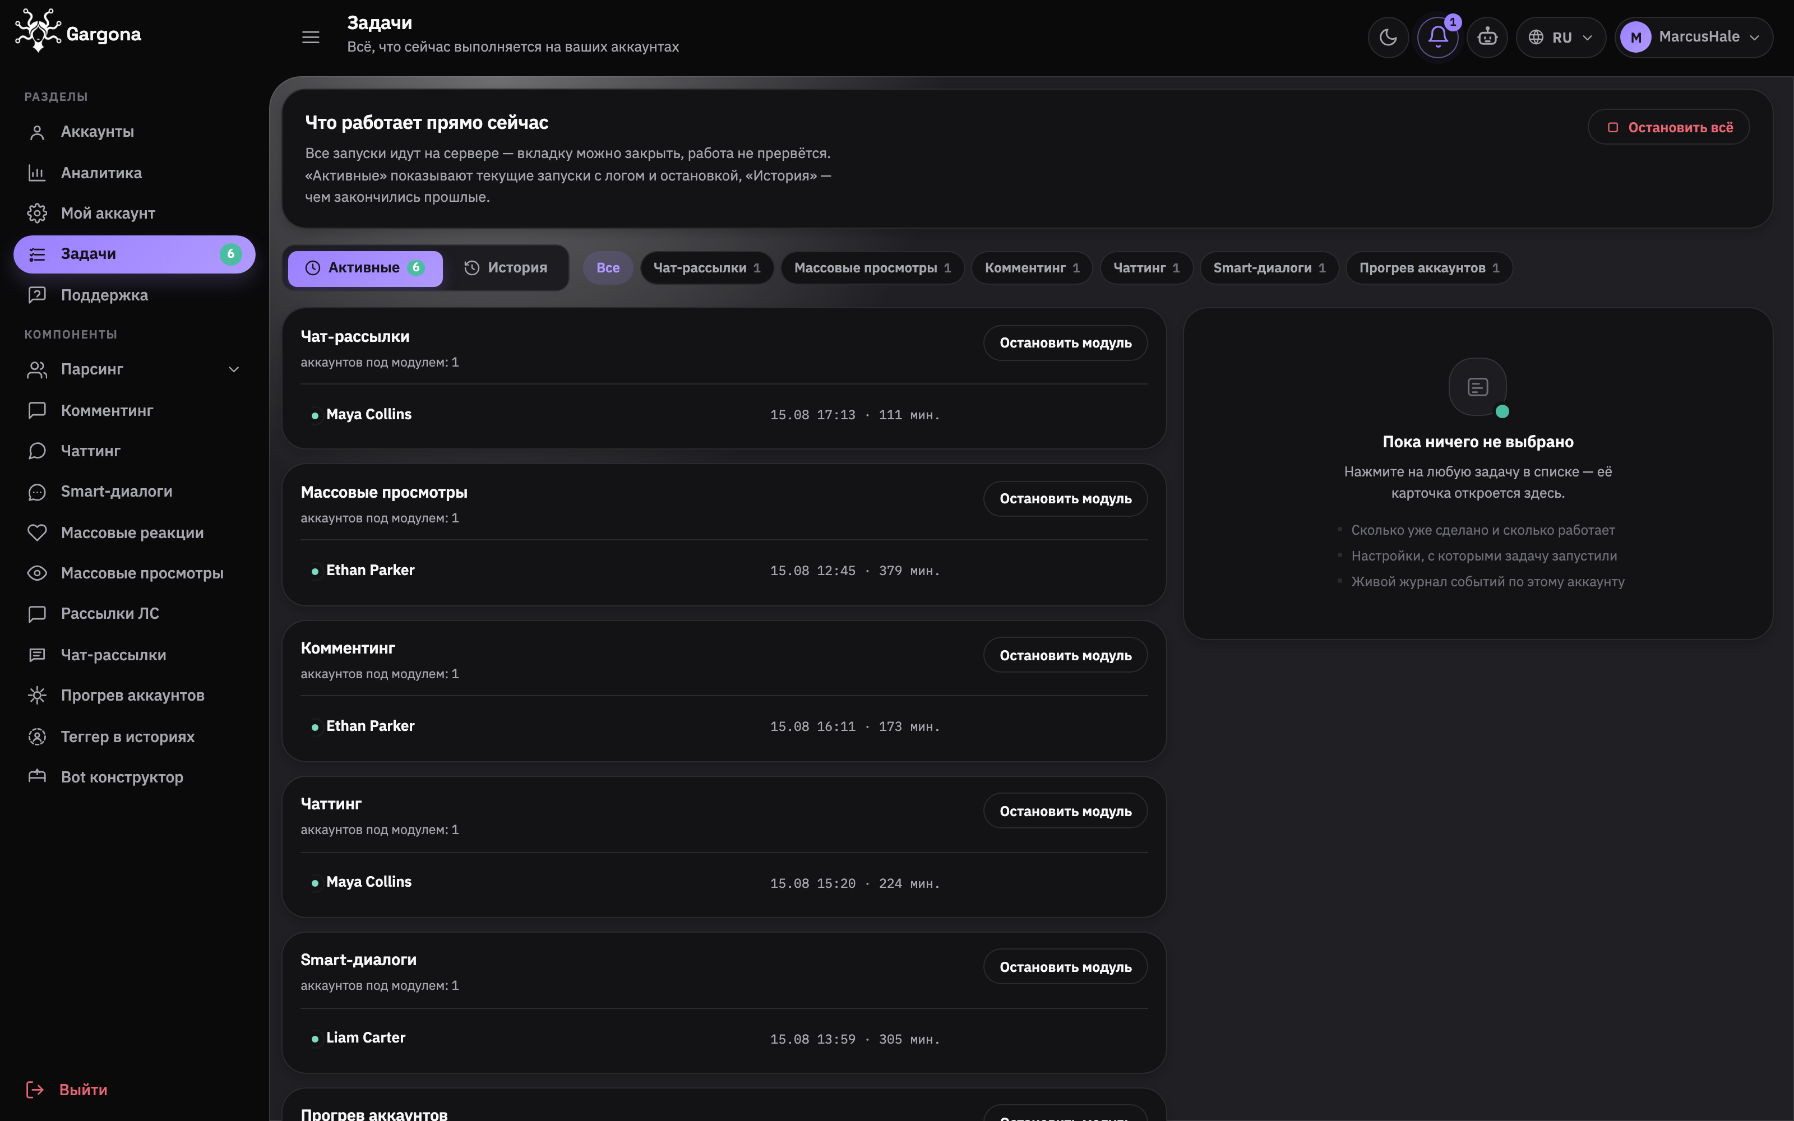Click the Рассылки ЛС message icon
The height and width of the screenshot is (1121, 1794).
point(37,614)
